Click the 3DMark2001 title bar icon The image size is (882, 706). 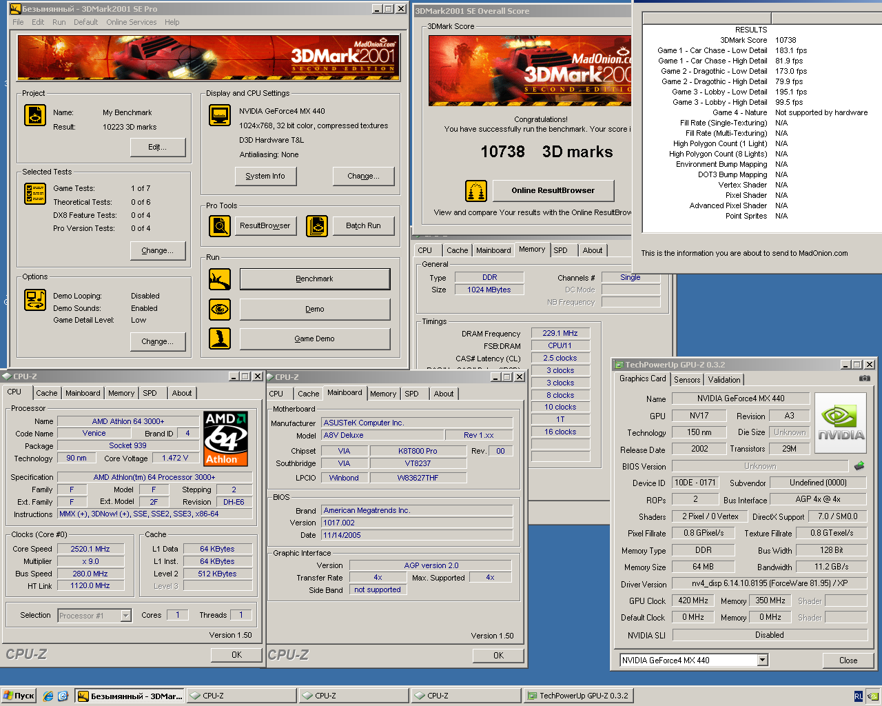(15, 9)
